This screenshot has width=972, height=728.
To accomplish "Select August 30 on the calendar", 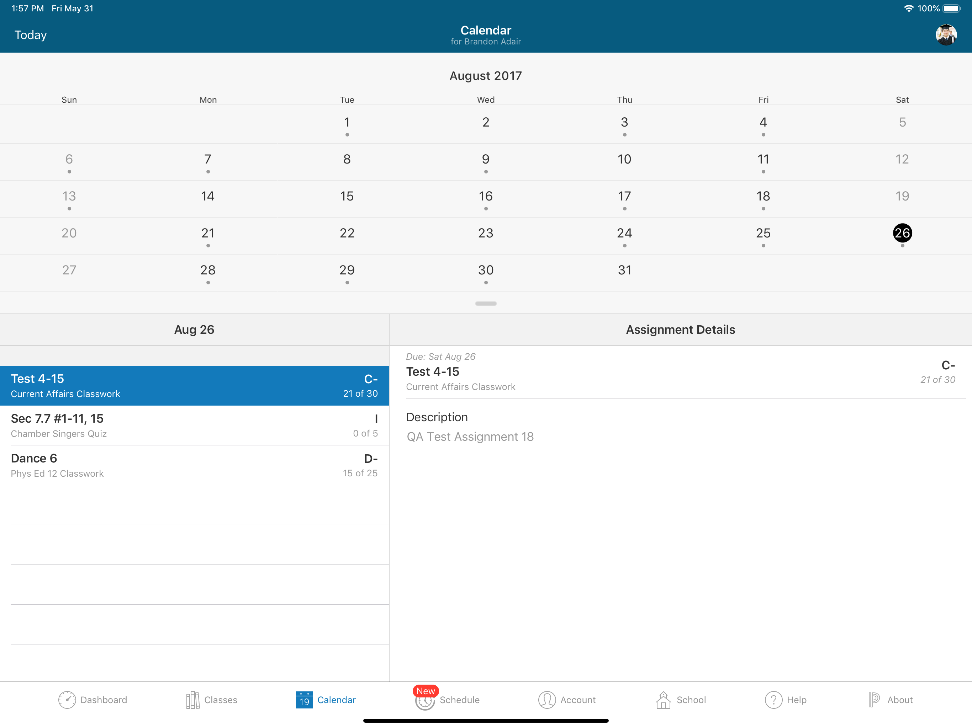I will pyautogui.click(x=486, y=270).
